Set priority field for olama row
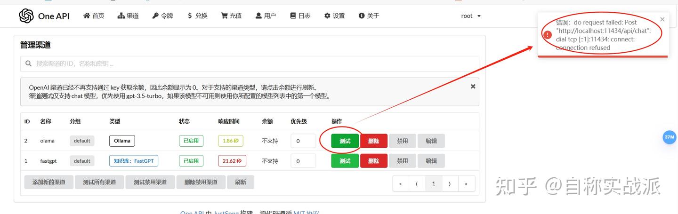The image size is (678, 214). (x=303, y=141)
